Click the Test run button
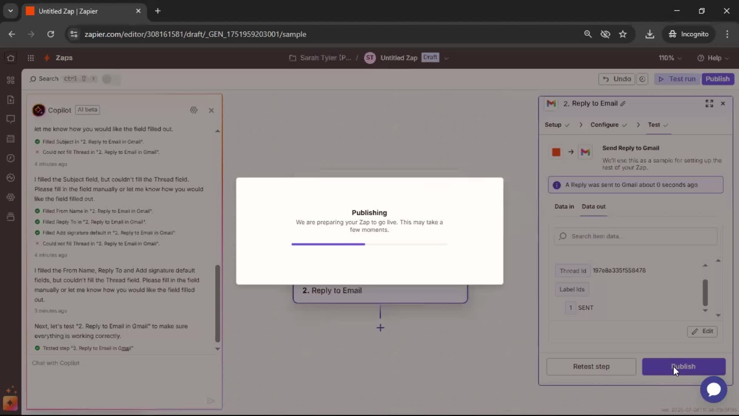Screen dimensions: 739x416 point(677,79)
